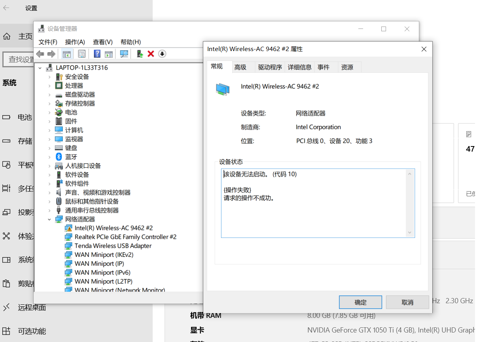Click the 处理器 processor chip icon
Screen dimensions: 477x342
click(x=59, y=85)
